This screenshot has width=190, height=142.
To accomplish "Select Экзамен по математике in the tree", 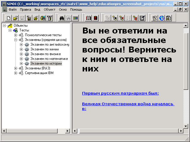I will (x=49, y=59).
